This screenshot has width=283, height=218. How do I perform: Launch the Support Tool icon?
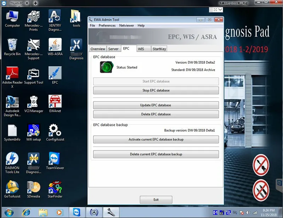[x=34, y=76]
